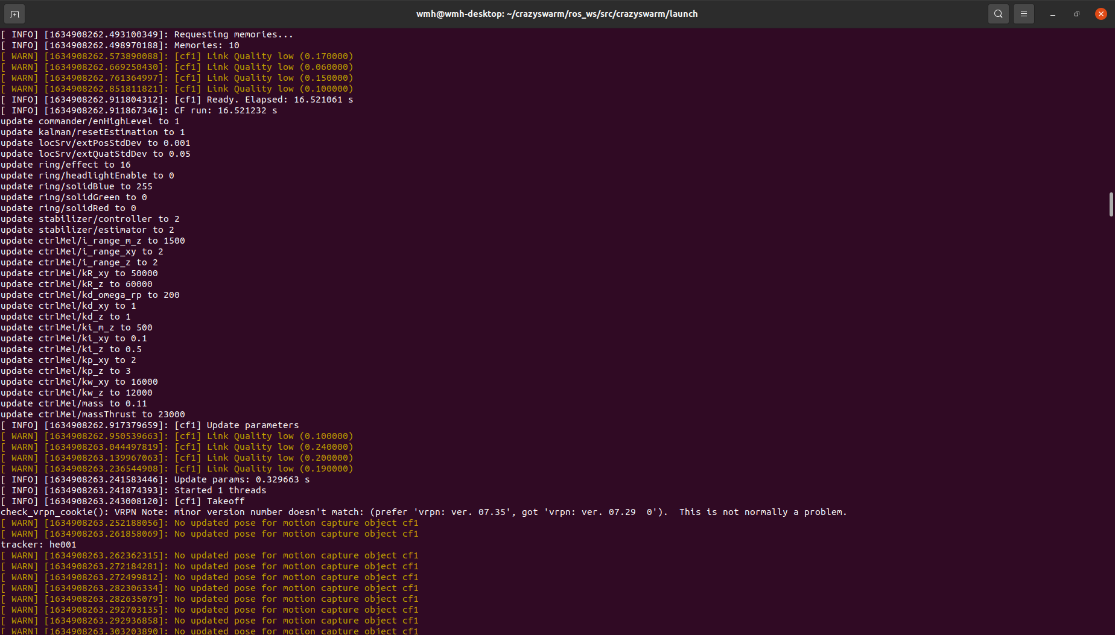This screenshot has width=1115, height=635.
Task: Click the Link Quality low (0.190000) warning
Action: pyautogui.click(x=177, y=469)
